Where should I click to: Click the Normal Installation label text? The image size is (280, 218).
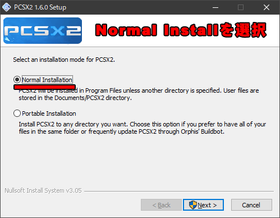tap(47, 80)
